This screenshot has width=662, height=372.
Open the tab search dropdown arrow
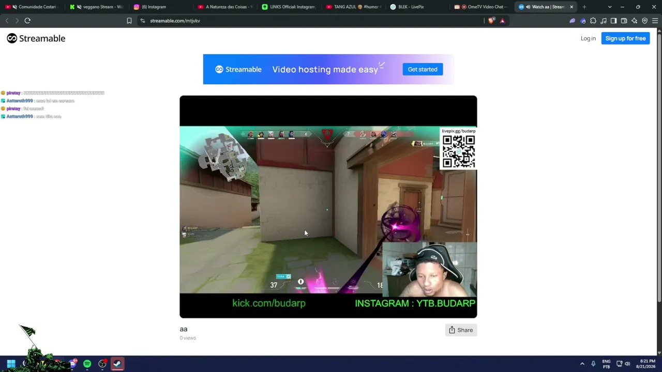tap(610, 7)
